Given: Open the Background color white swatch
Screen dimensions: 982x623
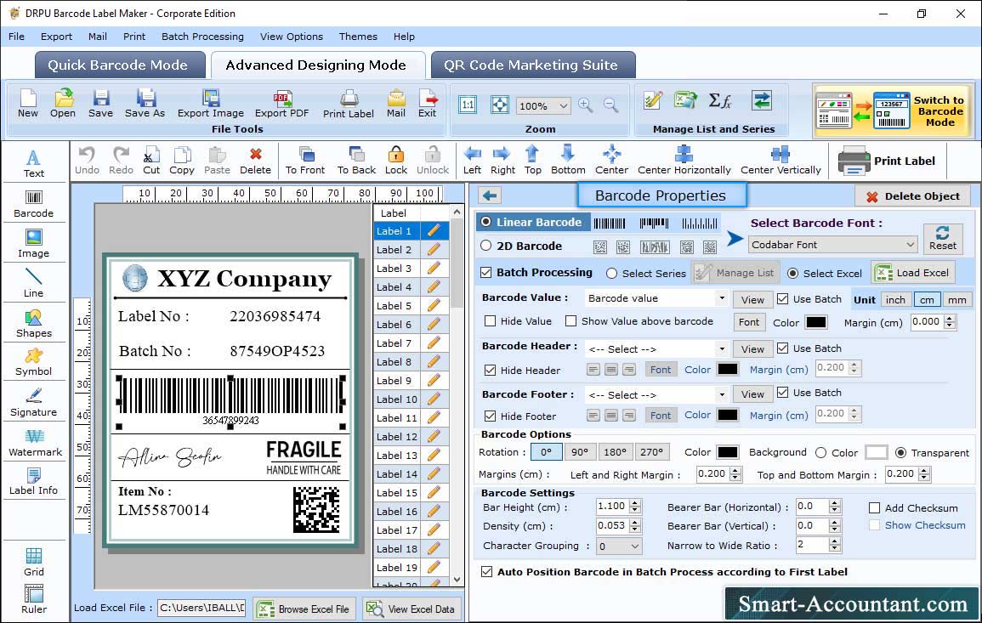Looking at the screenshot, I should (x=876, y=452).
